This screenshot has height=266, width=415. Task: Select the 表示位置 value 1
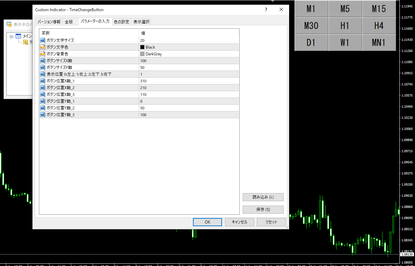189,74
